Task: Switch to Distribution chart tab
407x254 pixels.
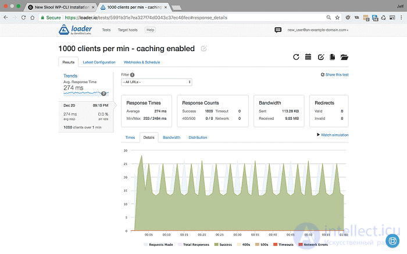Action: (x=198, y=138)
